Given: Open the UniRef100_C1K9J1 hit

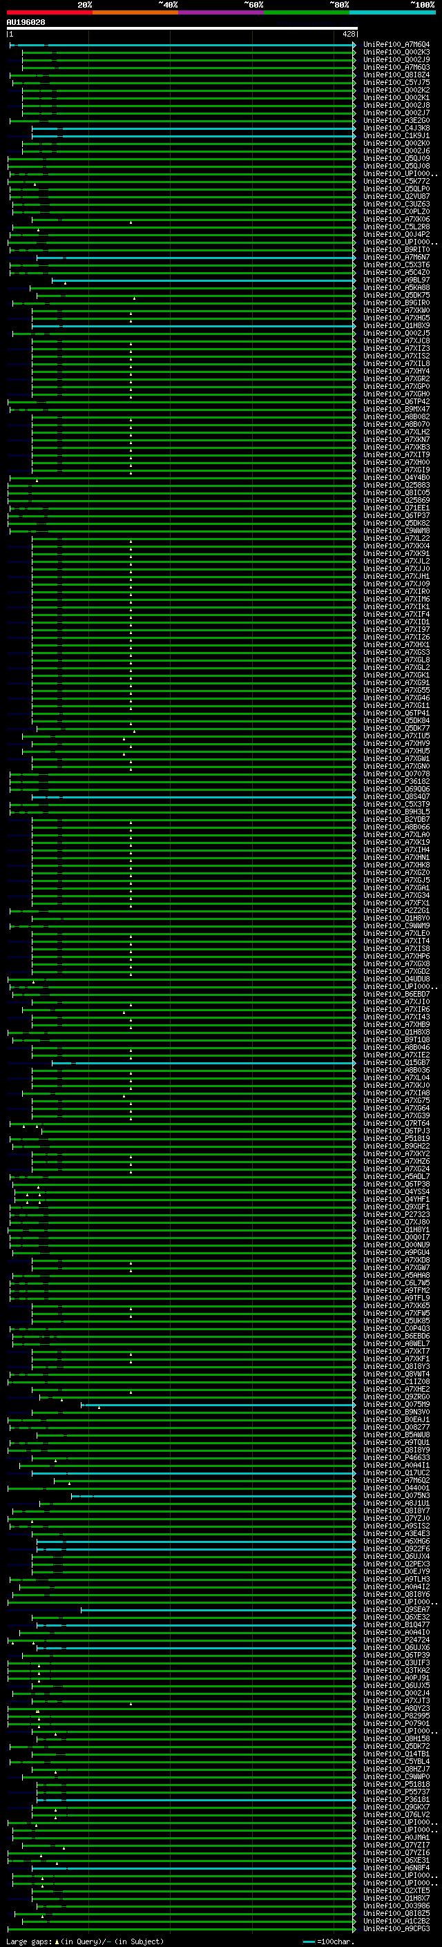Looking at the screenshot, I should tap(396, 135).
